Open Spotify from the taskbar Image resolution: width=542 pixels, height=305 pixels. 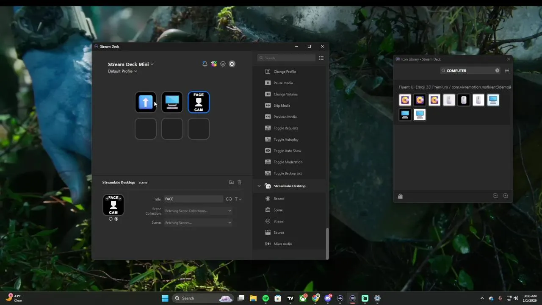[x=265, y=298]
